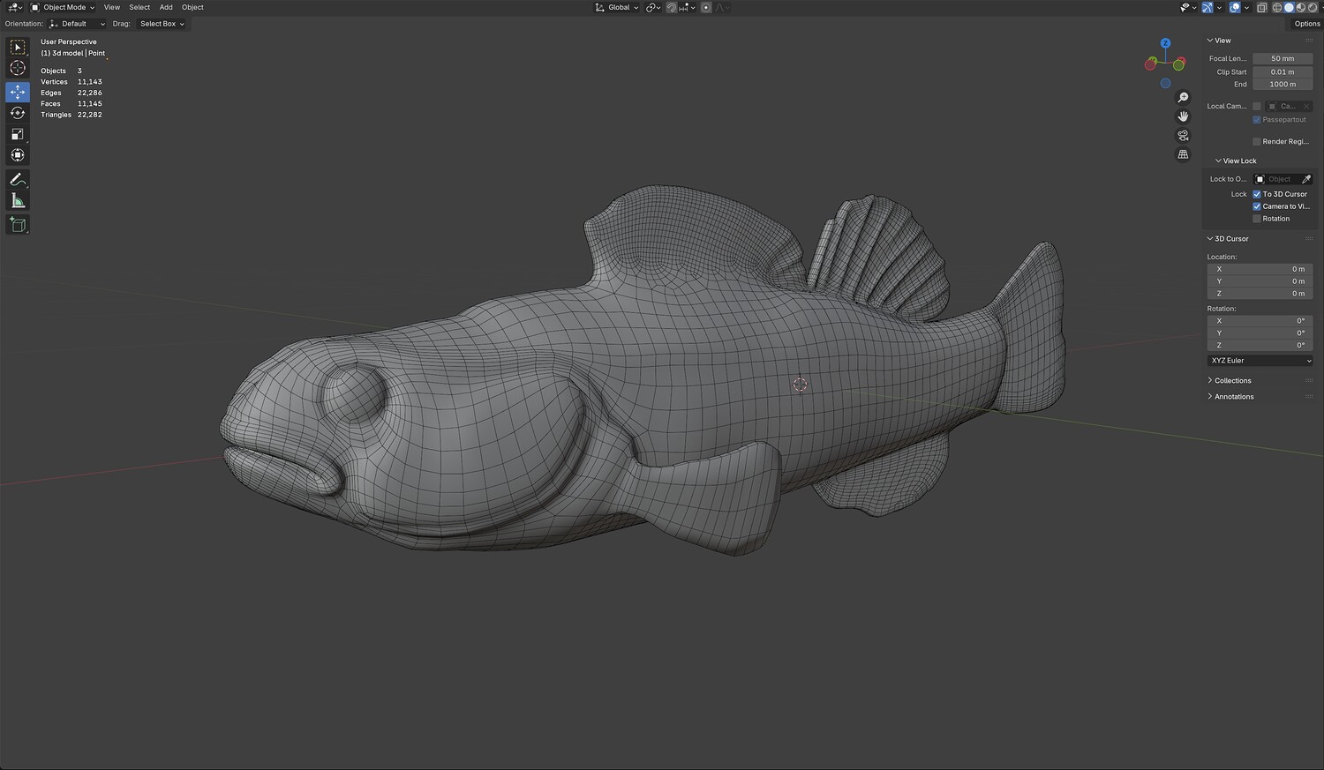Enable the Render Region checkbox
This screenshot has height=770, width=1324.
(x=1257, y=141)
